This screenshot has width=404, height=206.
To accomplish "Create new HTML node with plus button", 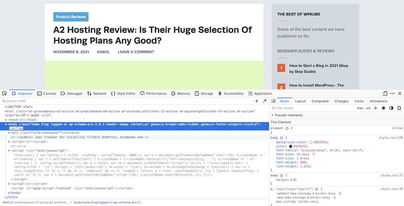I will tap(257, 101).
